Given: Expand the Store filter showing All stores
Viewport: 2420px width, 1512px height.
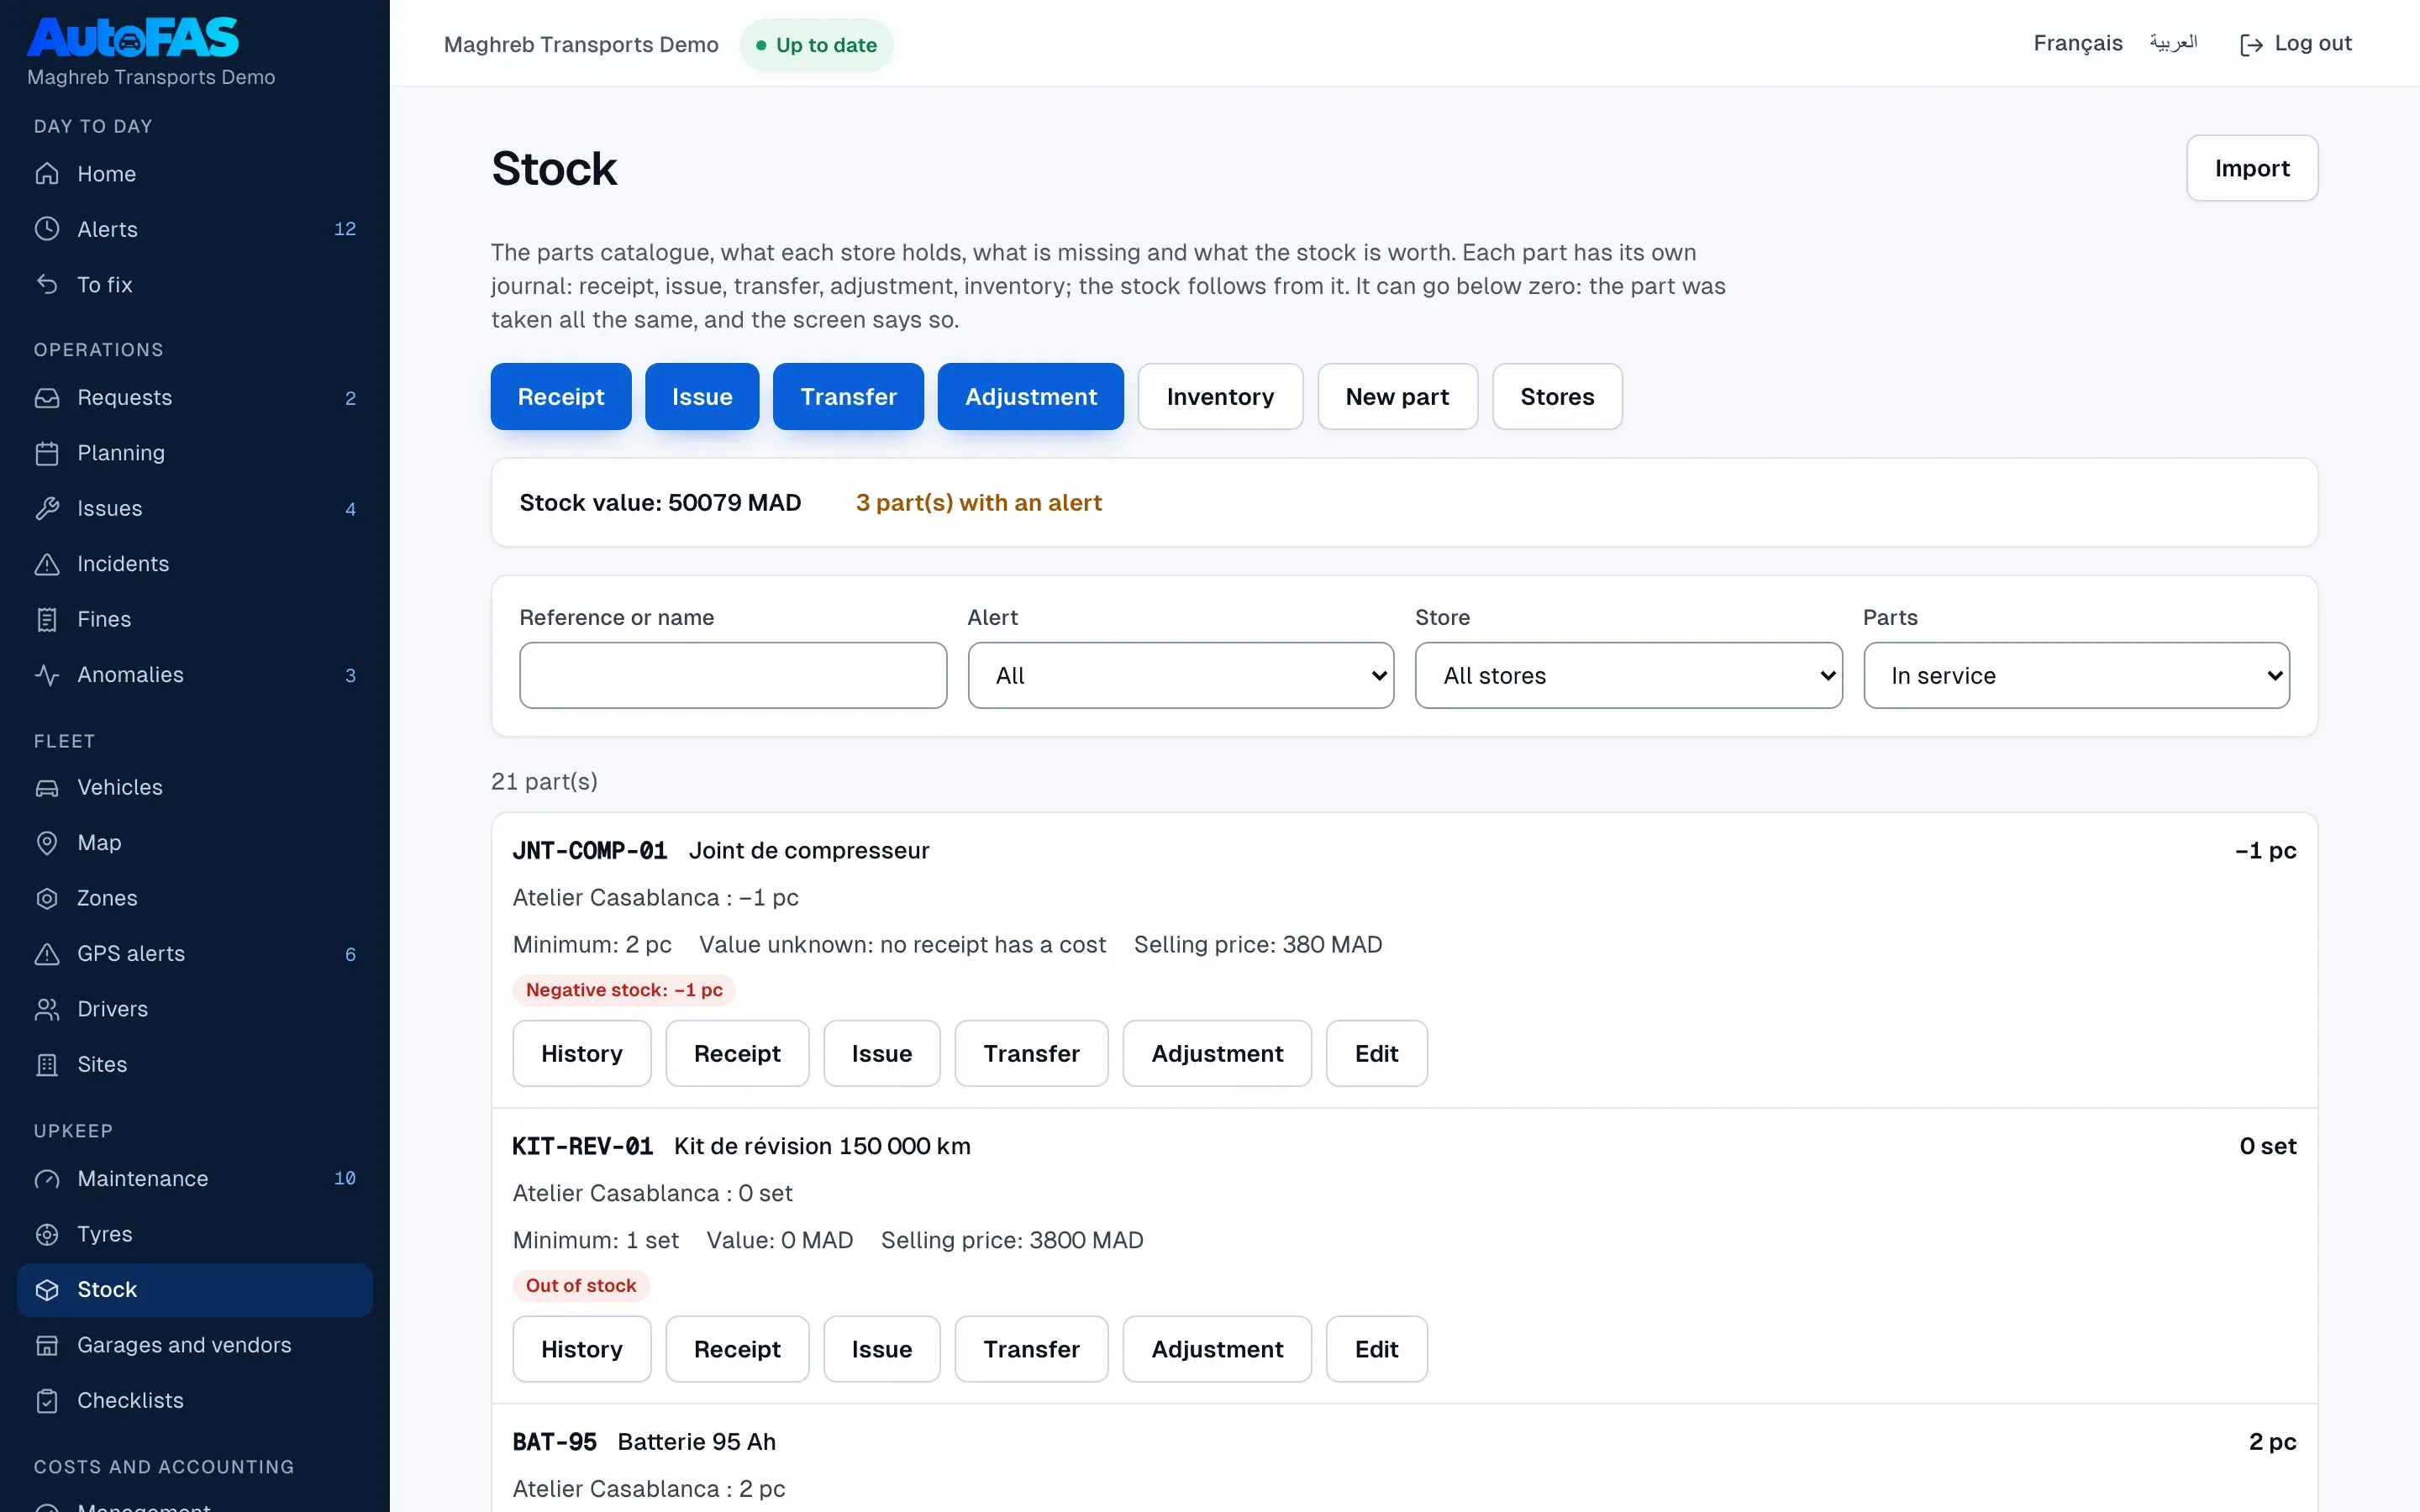Looking at the screenshot, I should (x=1628, y=676).
